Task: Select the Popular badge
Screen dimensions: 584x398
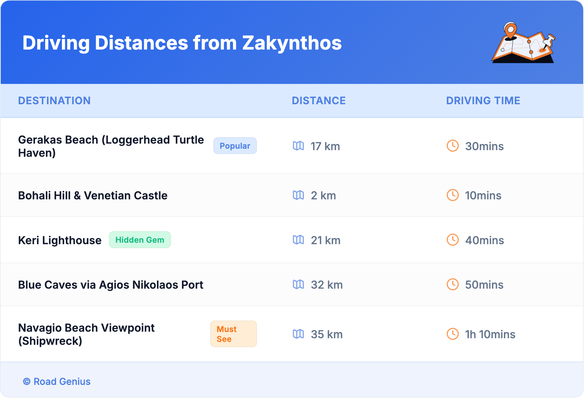Action: coord(235,146)
